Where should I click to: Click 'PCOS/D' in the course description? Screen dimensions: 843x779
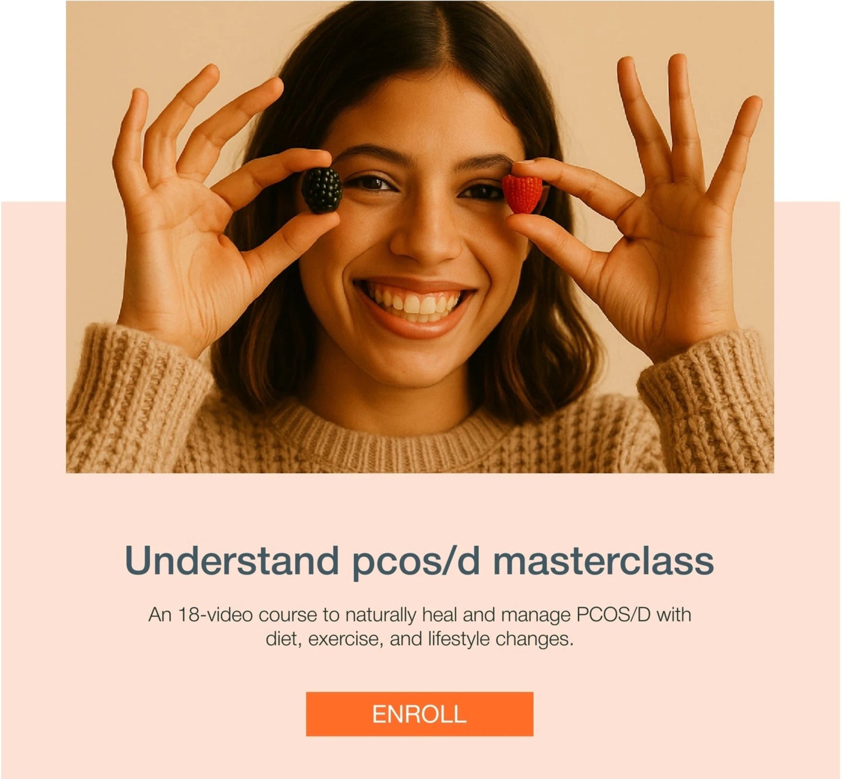(x=614, y=615)
